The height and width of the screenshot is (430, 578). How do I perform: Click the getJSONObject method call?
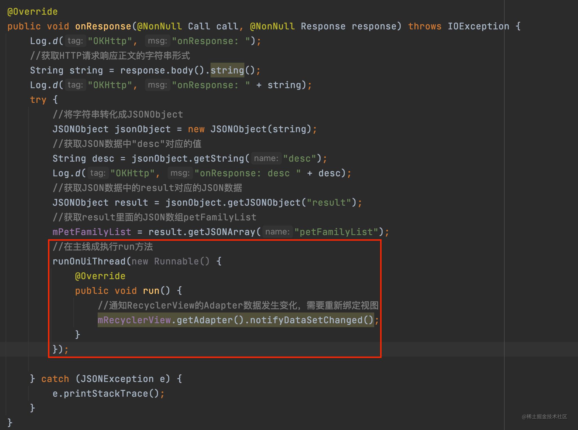click(264, 203)
